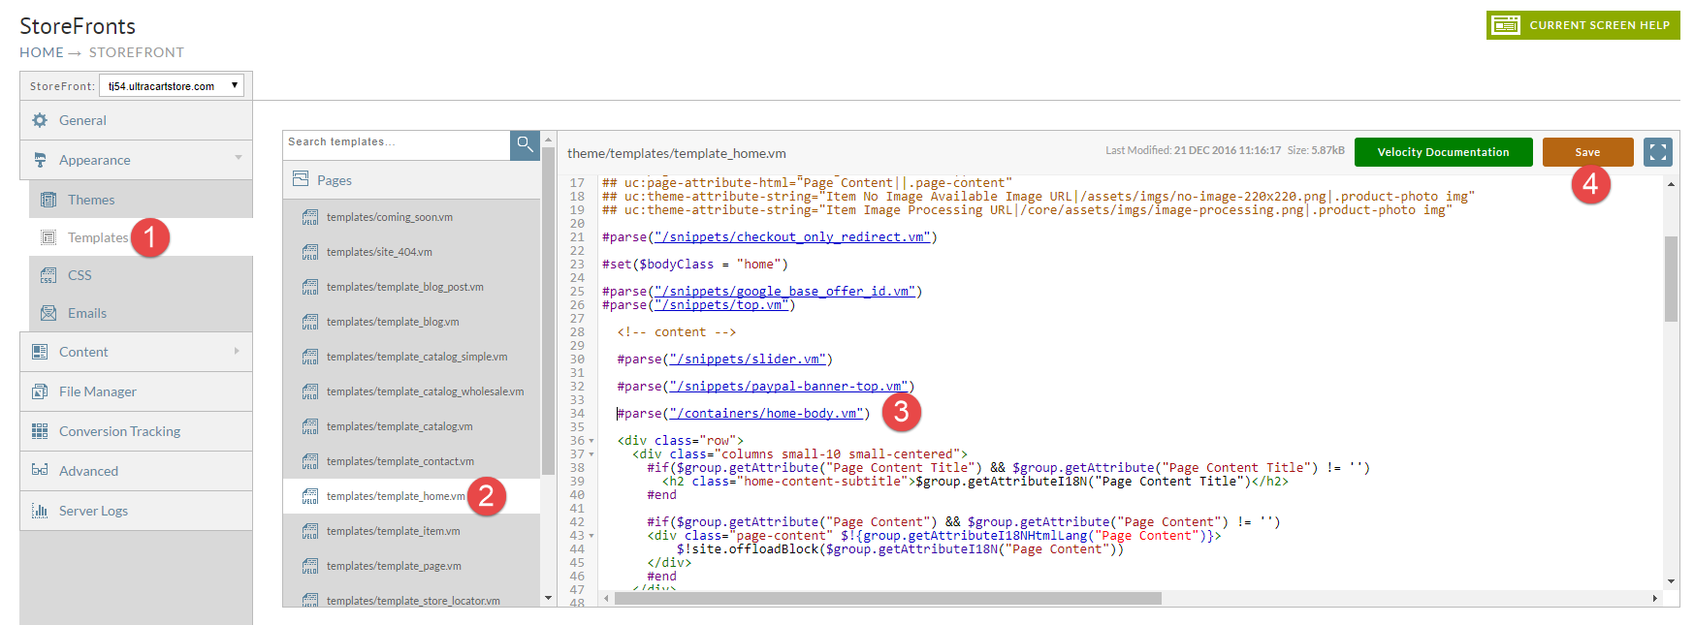1694x625 pixels.
Task: Open the Emails submenu item
Action: (x=141, y=313)
